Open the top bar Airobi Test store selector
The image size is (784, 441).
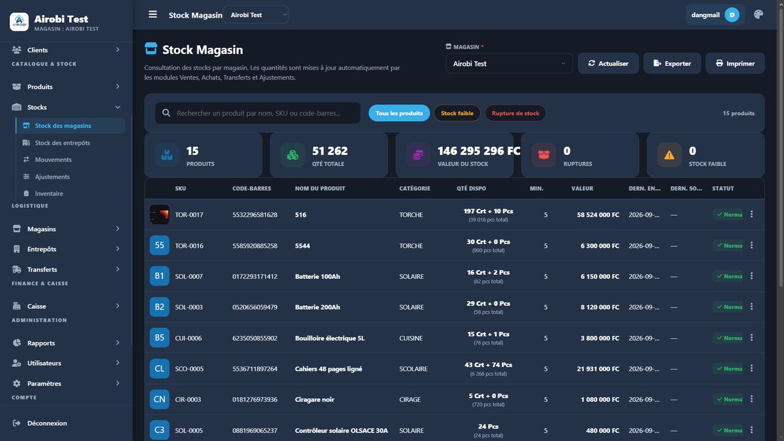click(256, 15)
